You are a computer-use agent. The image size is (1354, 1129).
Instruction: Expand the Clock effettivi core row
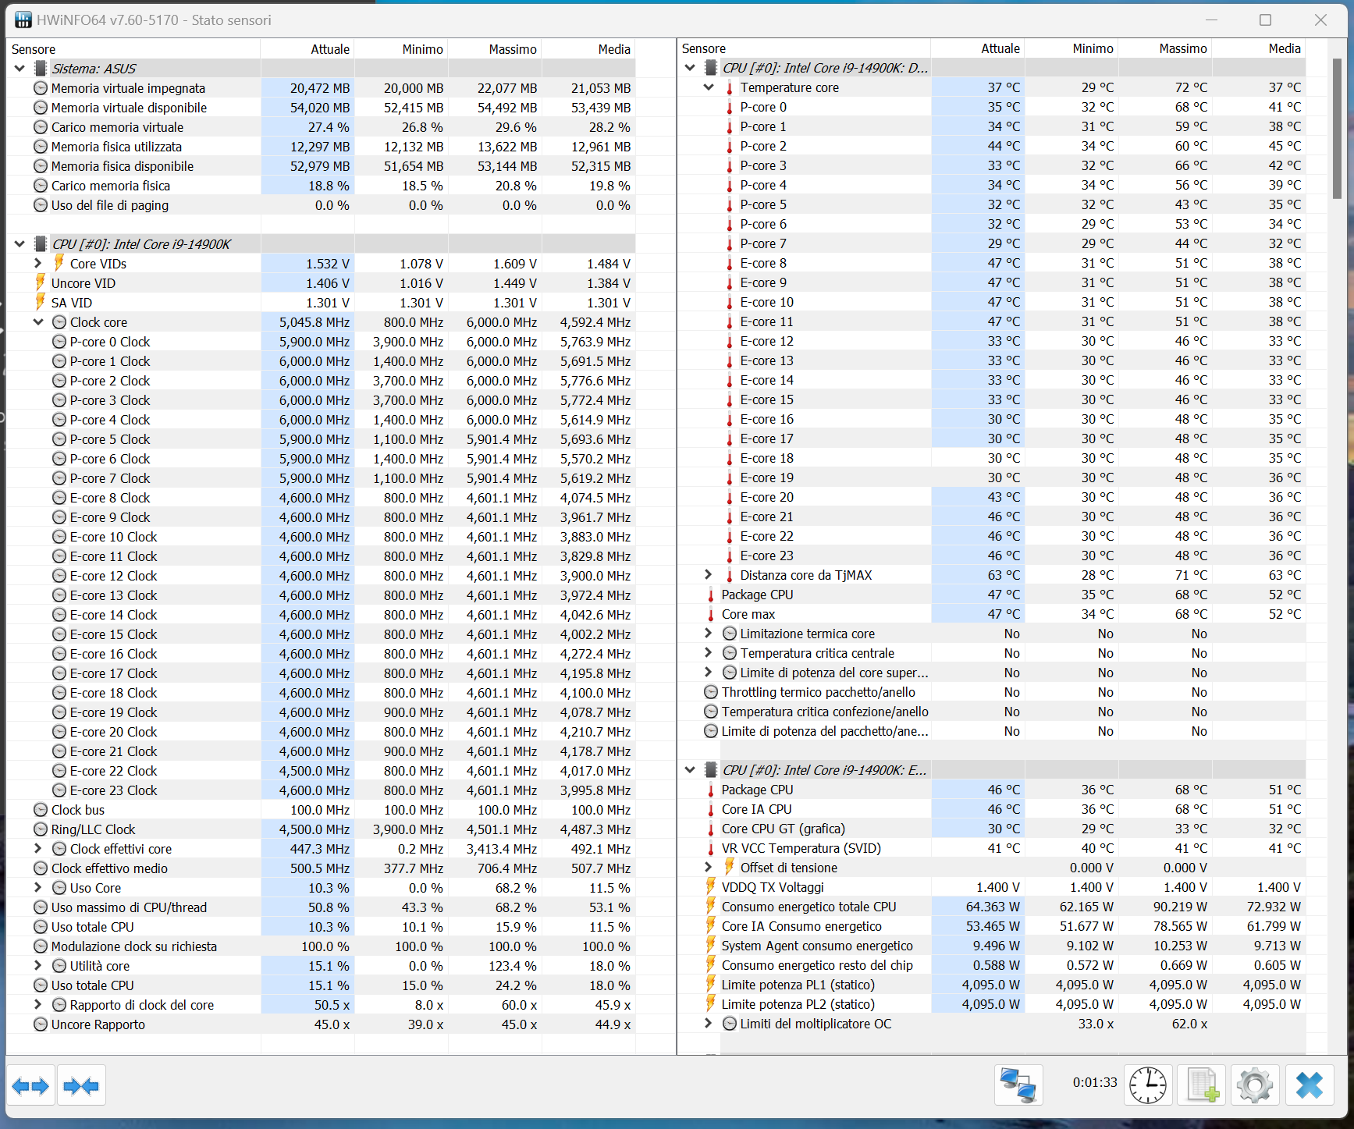tap(38, 849)
